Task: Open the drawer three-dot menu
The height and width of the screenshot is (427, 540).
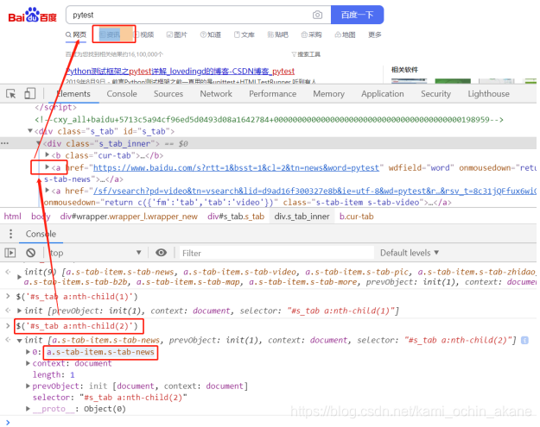Action: tap(11, 234)
